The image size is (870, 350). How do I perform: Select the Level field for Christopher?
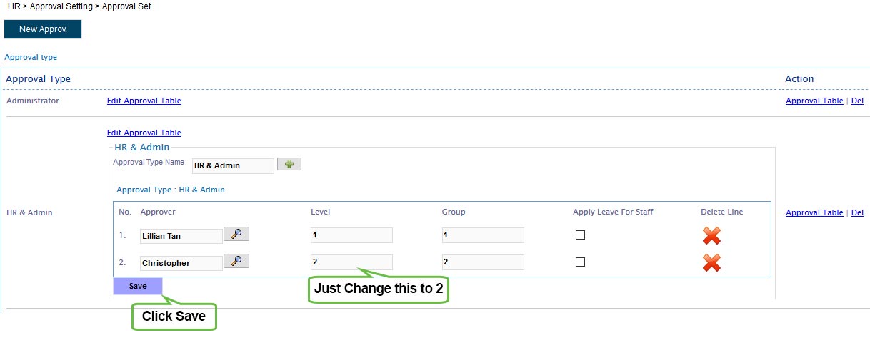[351, 262]
